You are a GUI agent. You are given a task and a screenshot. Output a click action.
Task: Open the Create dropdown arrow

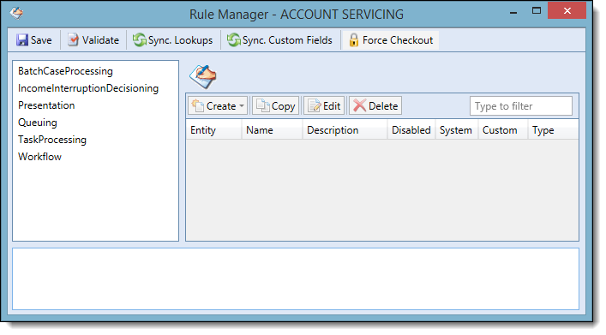242,106
